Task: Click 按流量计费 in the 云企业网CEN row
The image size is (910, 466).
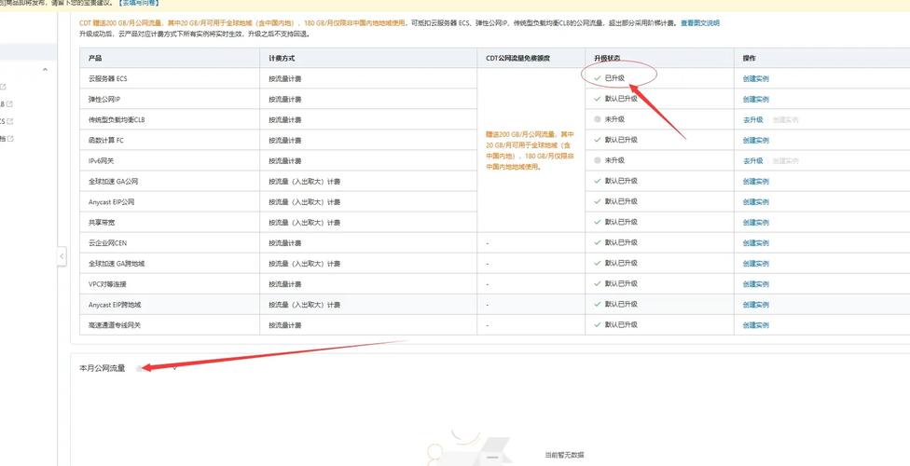Action: pyautogui.click(x=285, y=243)
